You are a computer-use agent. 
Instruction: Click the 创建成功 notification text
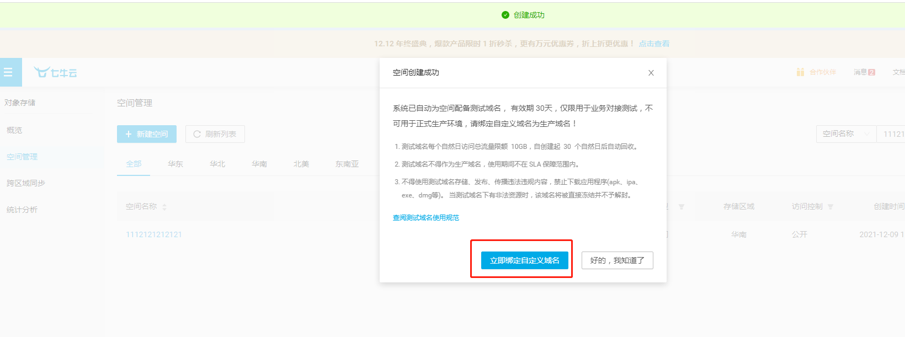pyautogui.click(x=529, y=15)
